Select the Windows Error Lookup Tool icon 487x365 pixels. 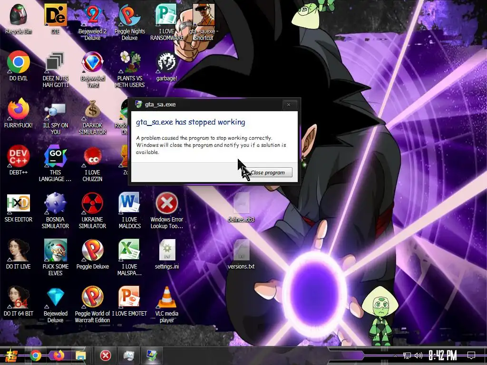click(166, 203)
